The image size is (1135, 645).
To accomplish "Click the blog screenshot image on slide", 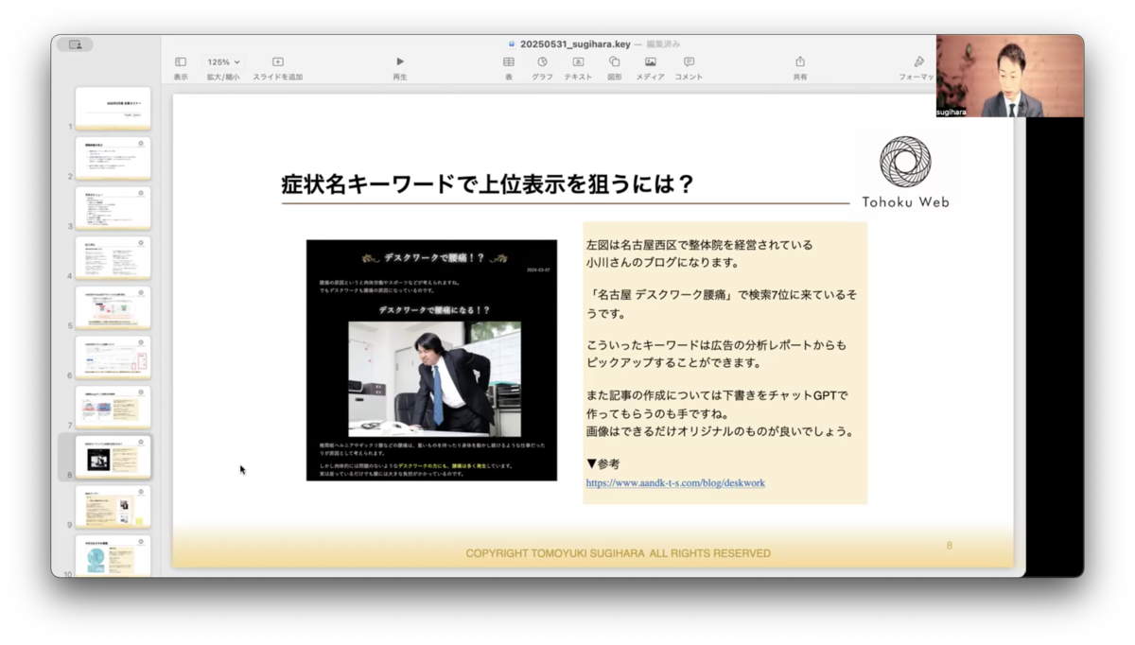I will click(x=431, y=359).
